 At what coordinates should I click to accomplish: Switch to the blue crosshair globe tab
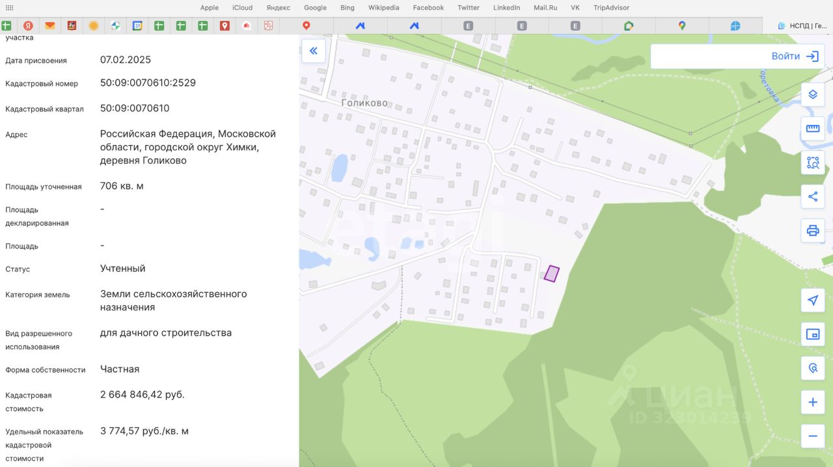coord(735,26)
